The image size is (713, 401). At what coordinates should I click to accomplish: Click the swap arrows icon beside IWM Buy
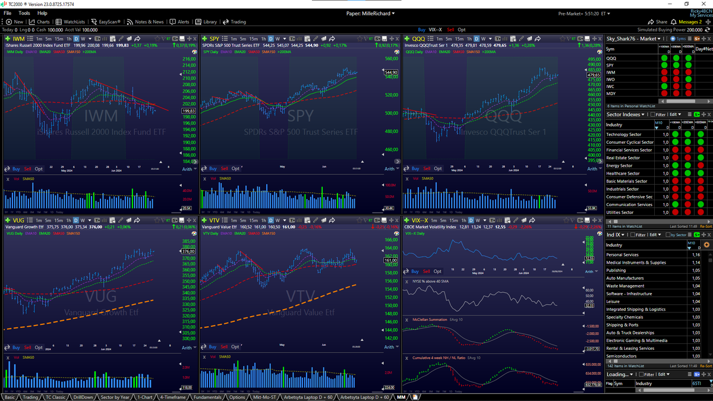click(7, 169)
